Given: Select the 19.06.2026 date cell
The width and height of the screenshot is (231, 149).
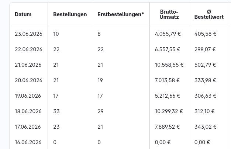Looking at the screenshot, I should [28, 96].
